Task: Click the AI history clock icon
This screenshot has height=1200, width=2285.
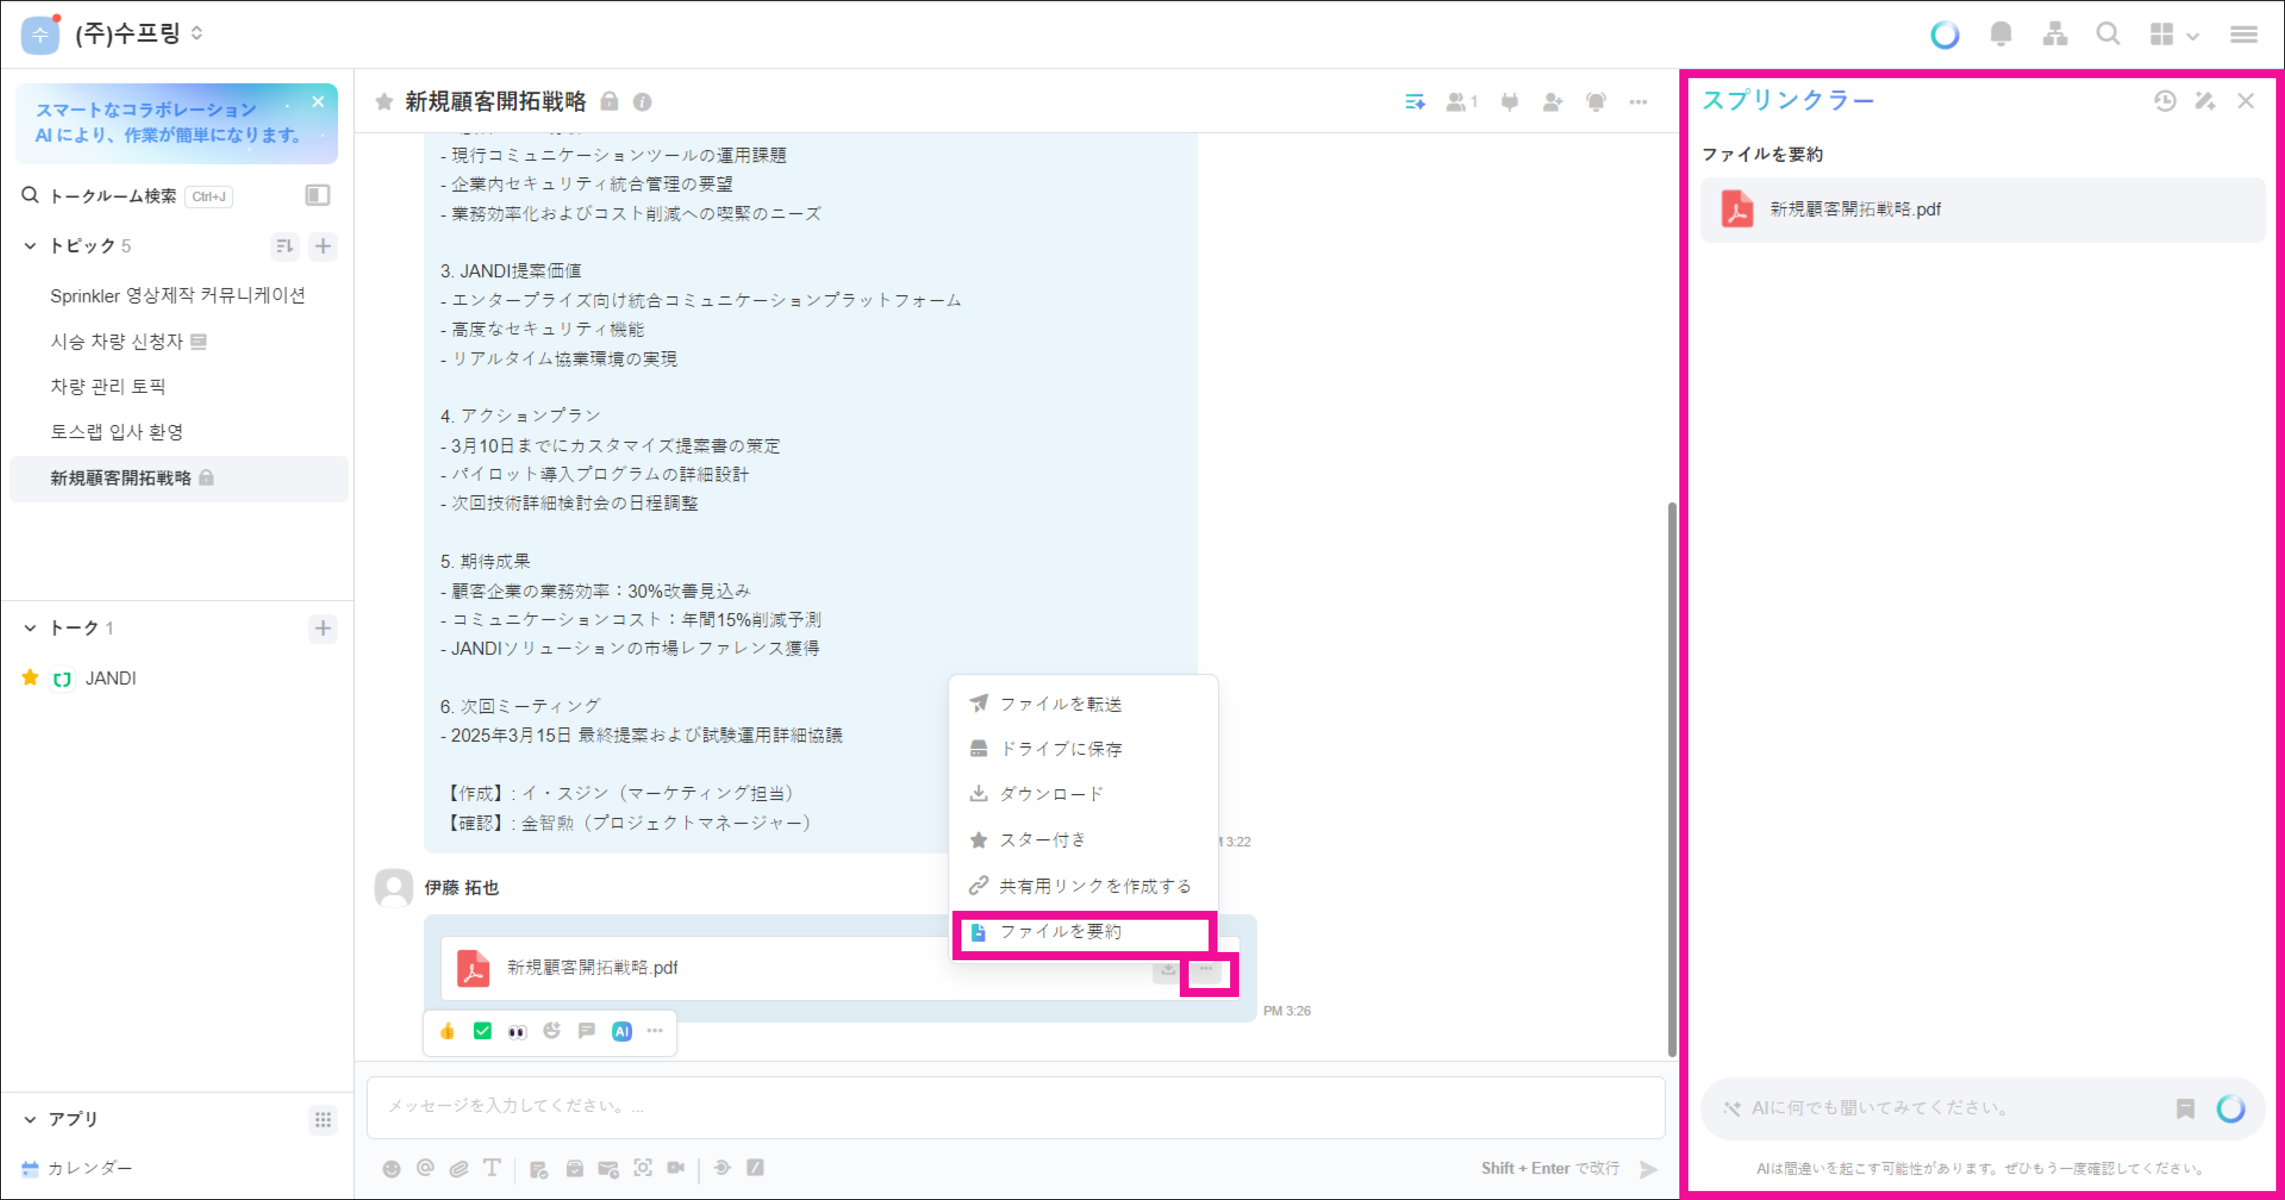Action: point(2164,101)
